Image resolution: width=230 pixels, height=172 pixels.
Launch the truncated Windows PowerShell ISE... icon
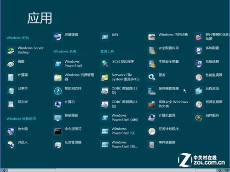click(105, 145)
